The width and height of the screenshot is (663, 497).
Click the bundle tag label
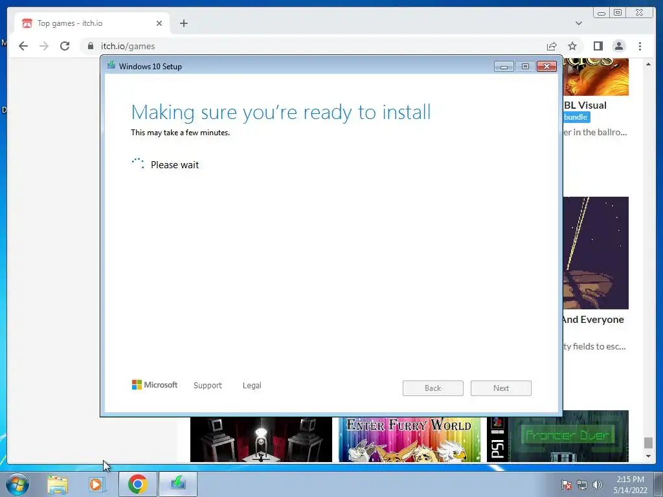[x=576, y=117]
